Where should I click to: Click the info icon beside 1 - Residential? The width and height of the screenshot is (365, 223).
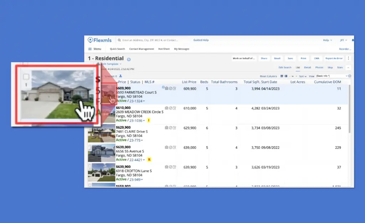point(129,59)
